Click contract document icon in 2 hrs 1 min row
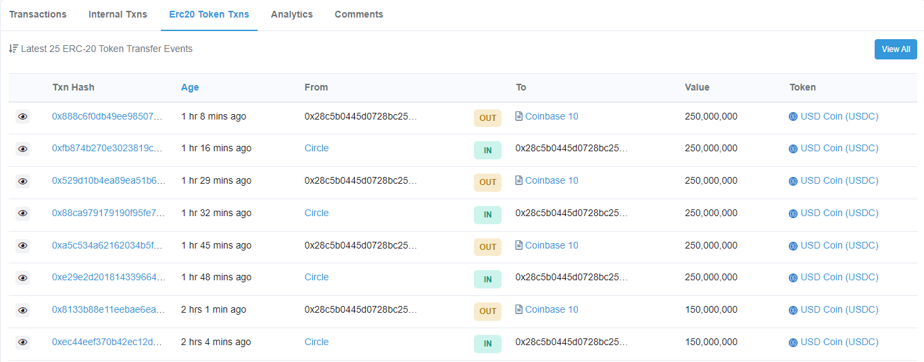 pos(519,309)
